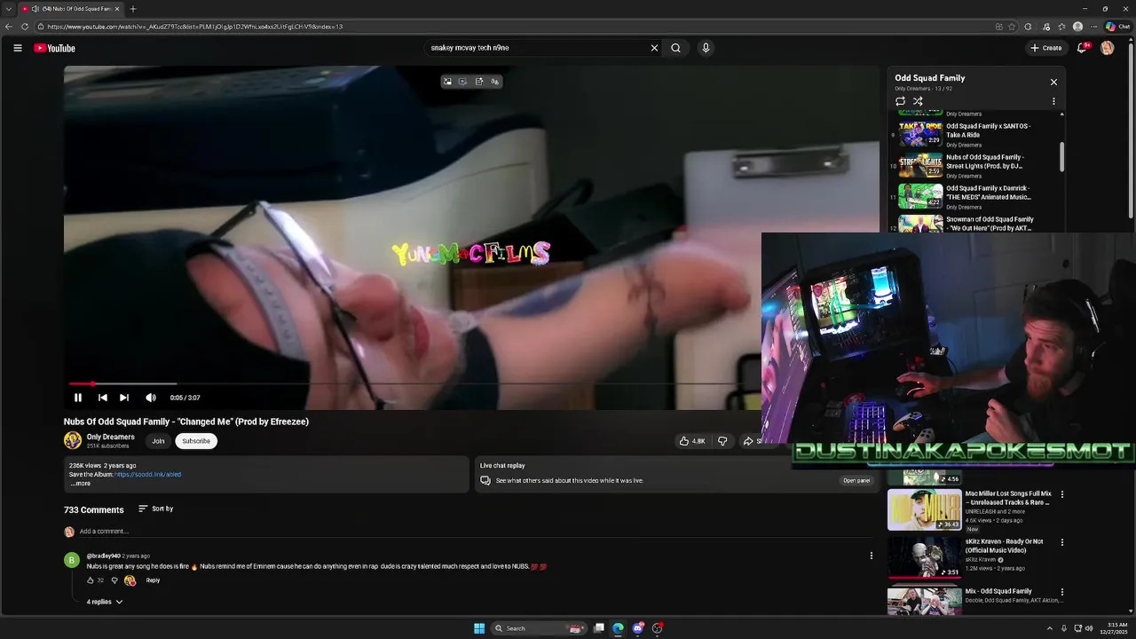
Task: Dislike the video with thumbs down
Action: (x=722, y=441)
